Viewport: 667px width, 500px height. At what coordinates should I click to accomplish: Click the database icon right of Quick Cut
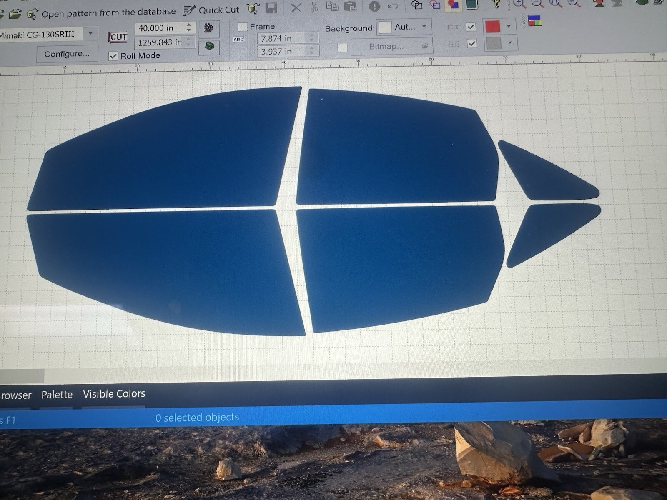pos(253,8)
